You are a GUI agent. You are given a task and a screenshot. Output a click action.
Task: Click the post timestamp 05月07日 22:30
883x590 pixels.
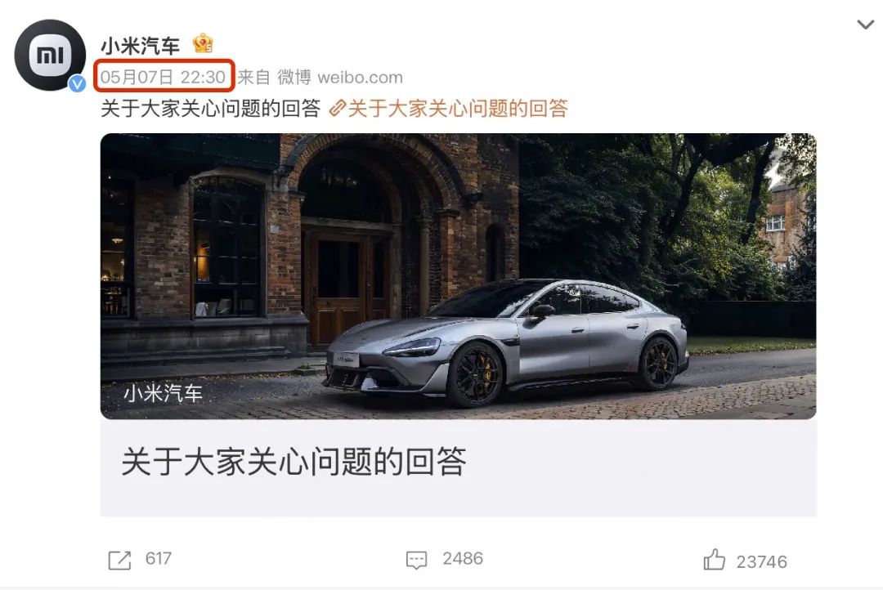point(164,77)
